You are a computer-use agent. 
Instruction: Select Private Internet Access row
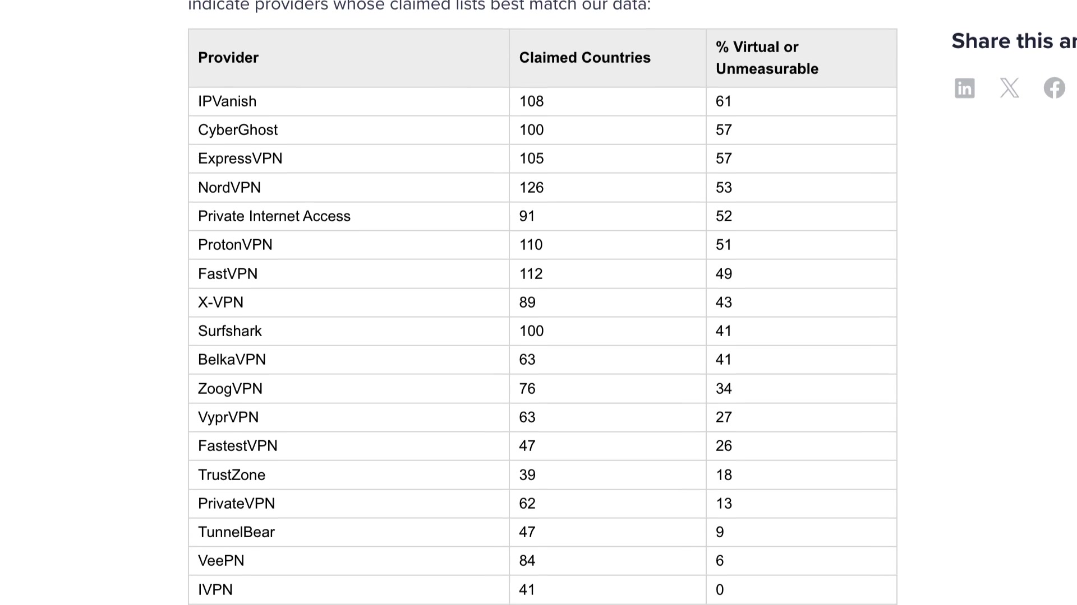(x=274, y=216)
